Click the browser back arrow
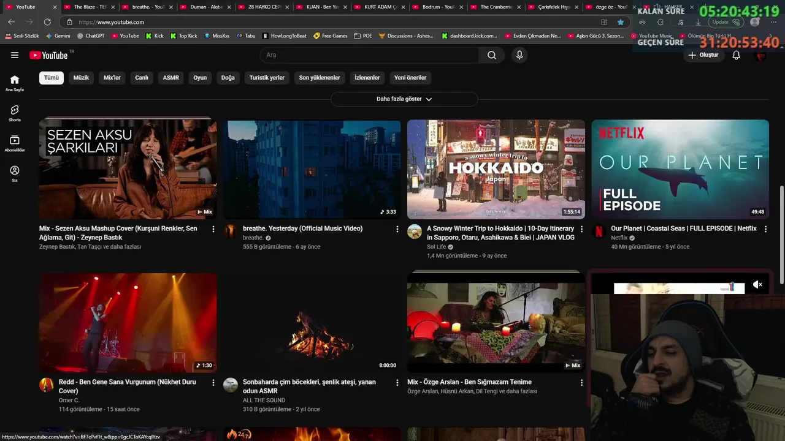 coord(11,22)
